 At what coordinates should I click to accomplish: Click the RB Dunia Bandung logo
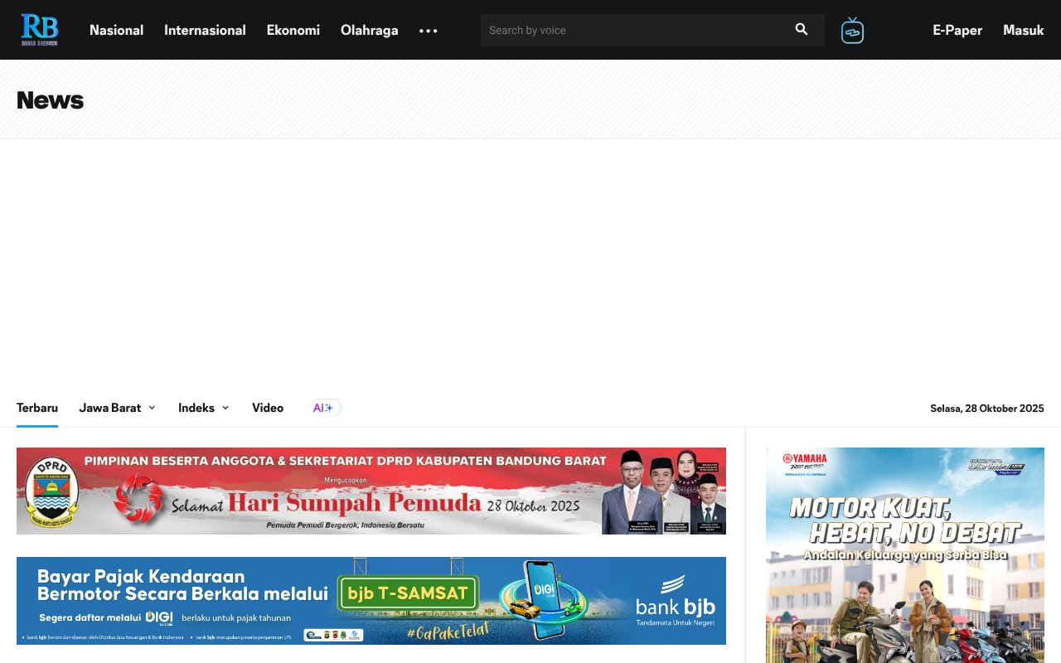click(x=41, y=29)
